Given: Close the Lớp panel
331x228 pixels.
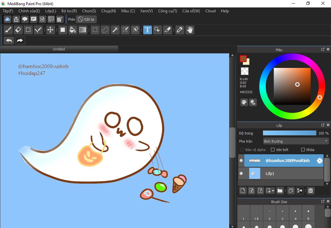Looking at the screenshot, I should pyautogui.click(x=328, y=125).
